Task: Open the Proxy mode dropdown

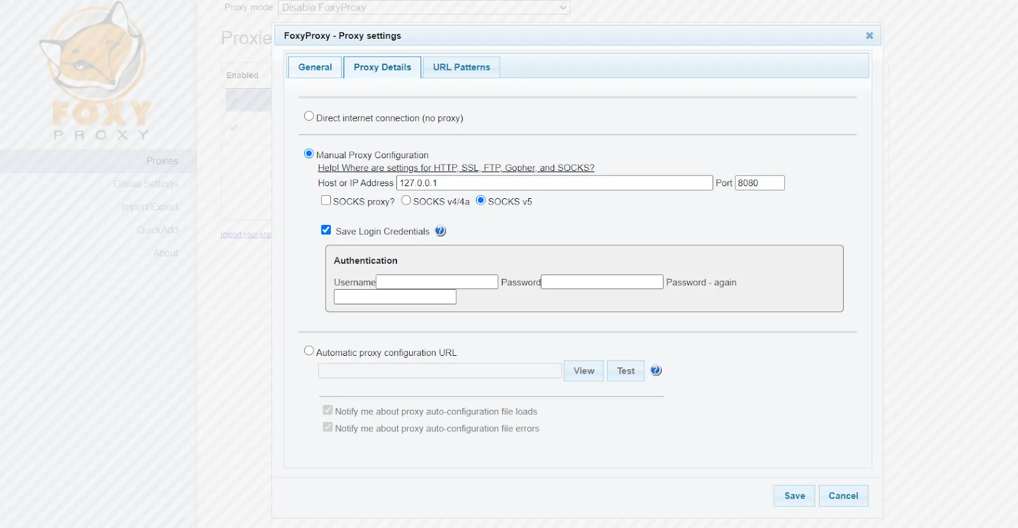Action: [424, 8]
